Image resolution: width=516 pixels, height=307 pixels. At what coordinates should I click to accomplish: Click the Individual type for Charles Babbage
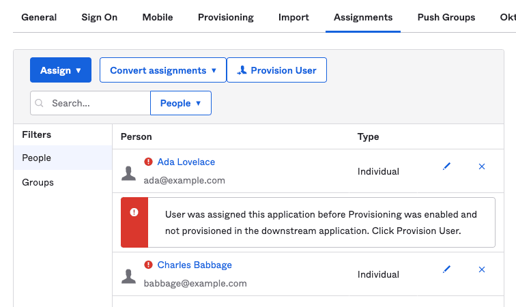[x=378, y=274]
